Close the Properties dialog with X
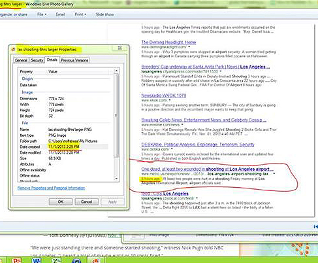Screen dimensions: 318x263 pyautogui.click(x=119, y=48)
